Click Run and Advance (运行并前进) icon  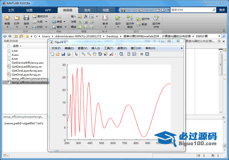click(129, 18)
